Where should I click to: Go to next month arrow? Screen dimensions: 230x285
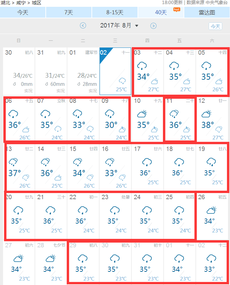(153, 25)
